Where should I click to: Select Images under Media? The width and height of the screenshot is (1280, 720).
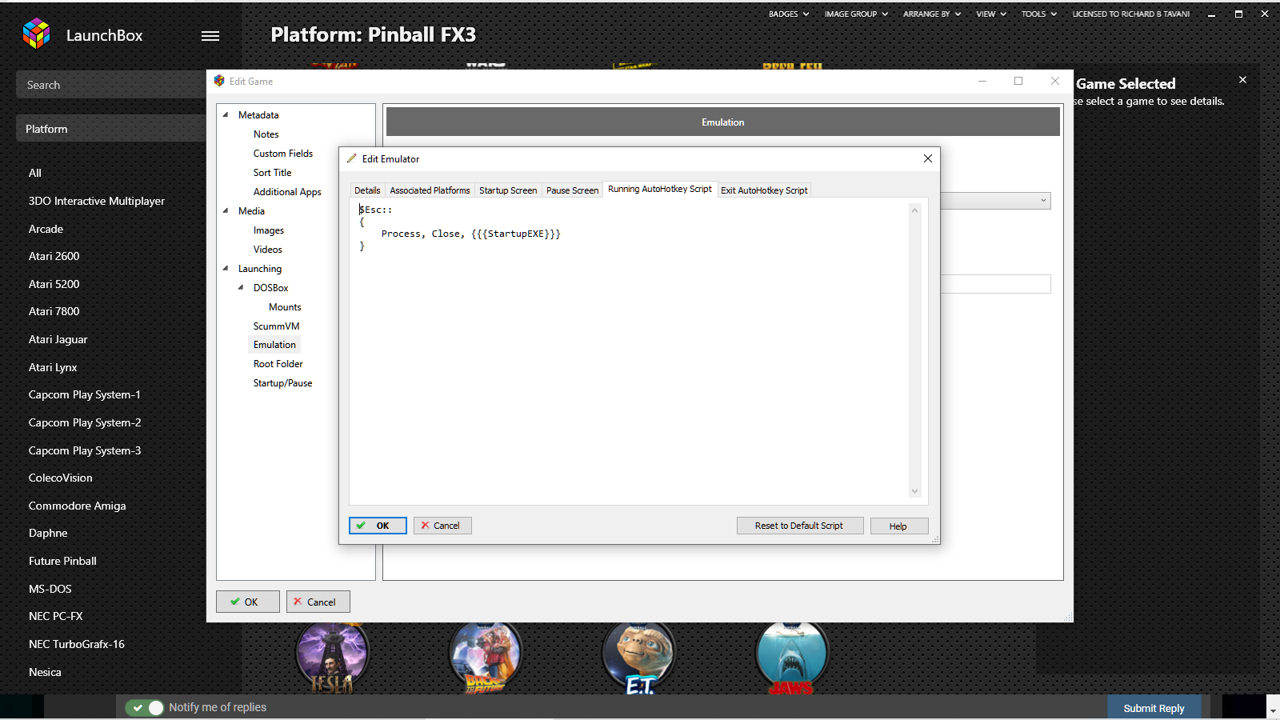pos(269,230)
